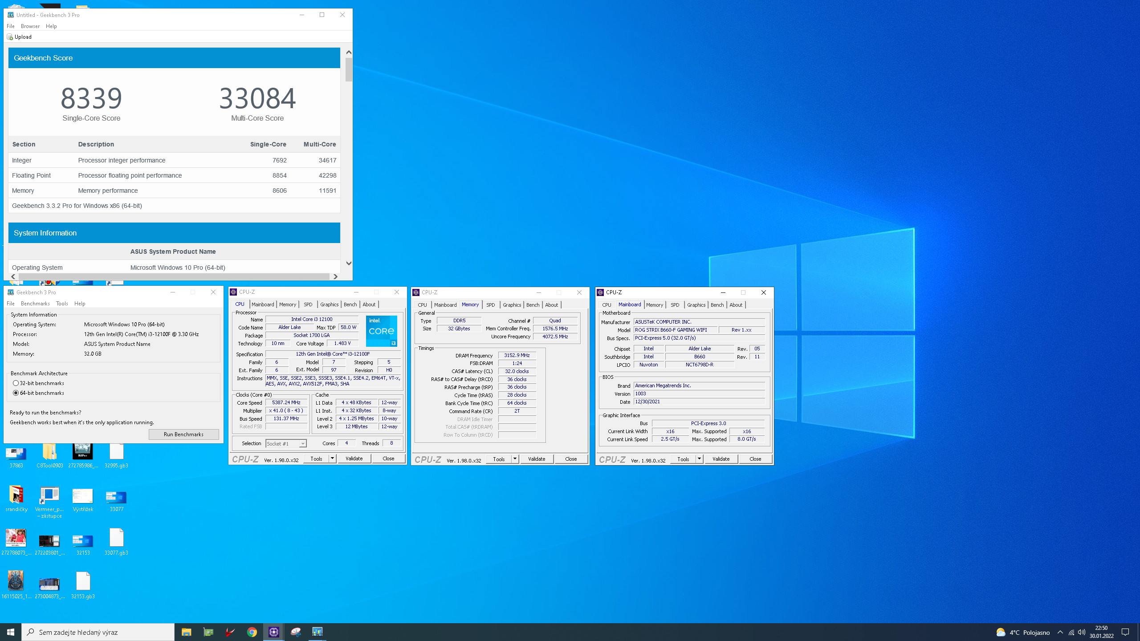Image resolution: width=1140 pixels, height=641 pixels.
Task: Open the Windows Start menu
Action: tap(11, 632)
